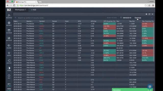Click the date picker calendar icon
Viewport: 163px width, 91px height.
(121, 18)
